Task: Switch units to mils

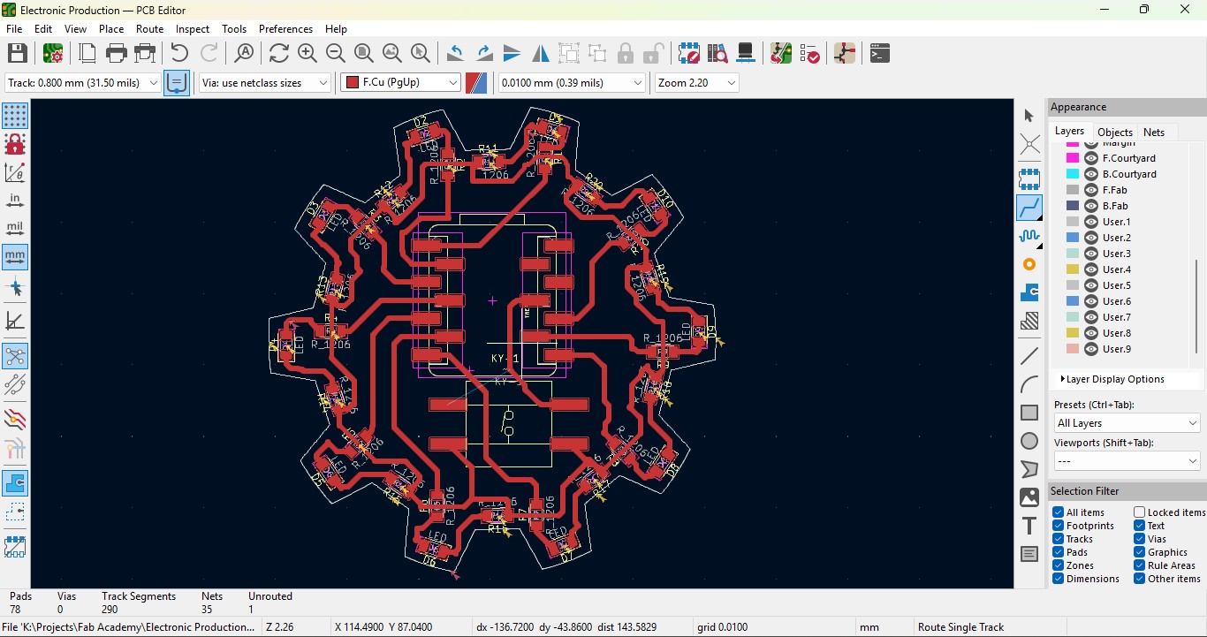Action: (x=15, y=229)
